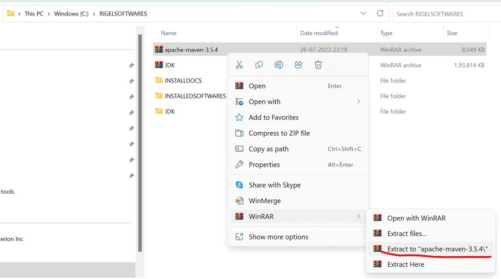Sort files by Date modified column header
Screen dimensions: 501x279
pos(319,33)
